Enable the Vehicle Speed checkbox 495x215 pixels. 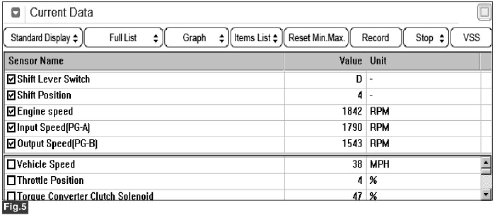click(11, 165)
